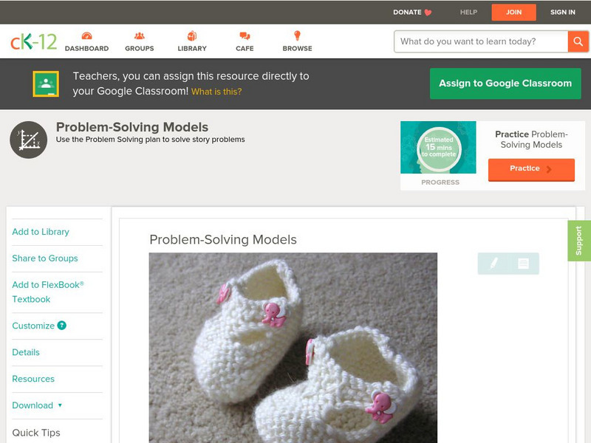Screen dimensions: 591x443
Task: Click the CK-12 logo
Action: [x=33, y=41]
